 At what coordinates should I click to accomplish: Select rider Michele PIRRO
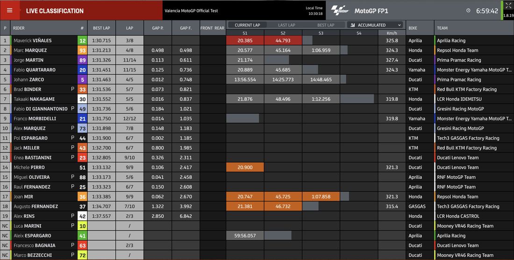click(29, 167)
